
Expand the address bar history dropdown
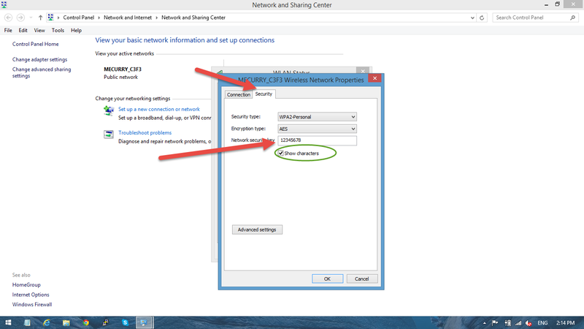[473, 17]
